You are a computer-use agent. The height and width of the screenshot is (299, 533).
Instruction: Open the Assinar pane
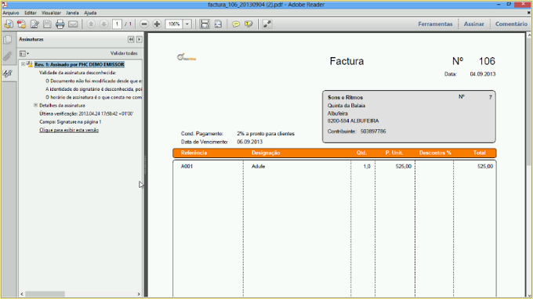474,24
